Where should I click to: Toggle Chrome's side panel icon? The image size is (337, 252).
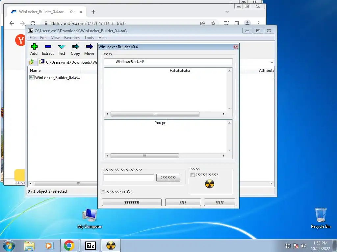[x=237, y=23]
